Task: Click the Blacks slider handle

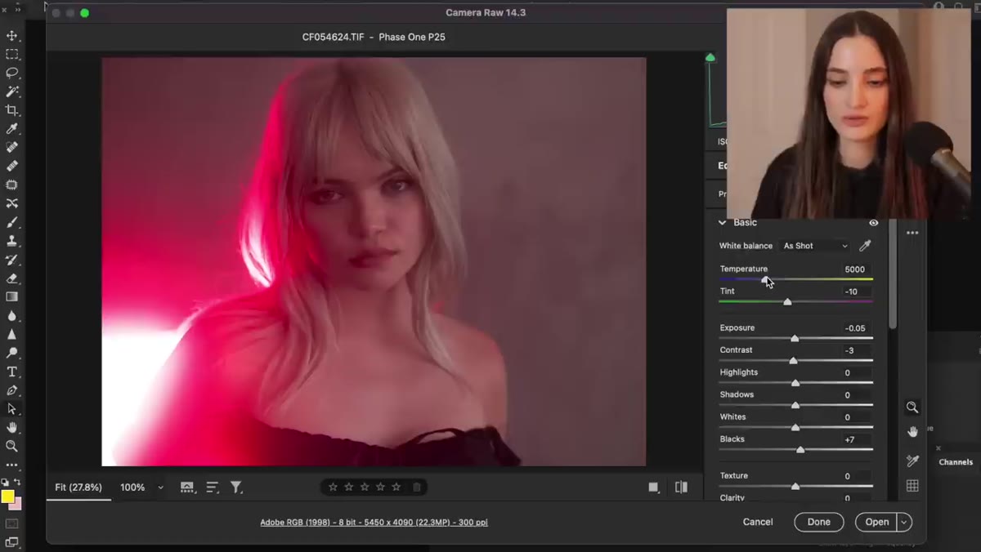Action: 800,449
